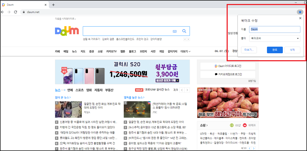Go to next news page arrow beside 3/8

pyautogui.click(x=187, y=90)
